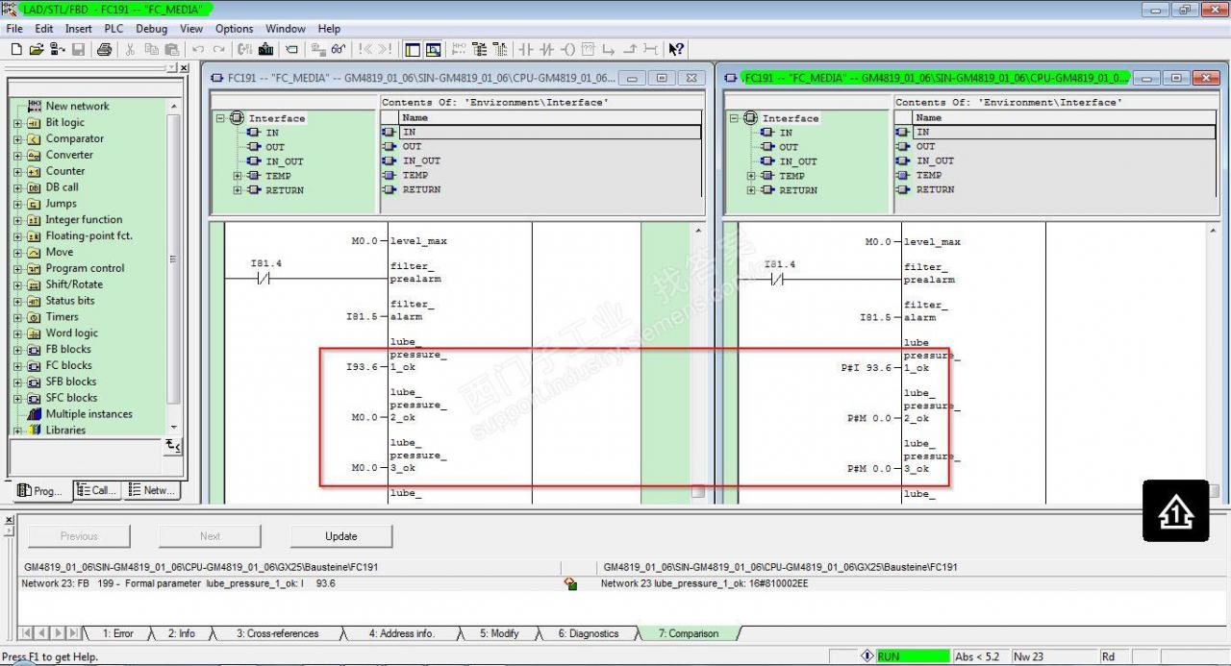1231x666 pixels.
Task: Switch to the 7: Comparison tab
Action: click(688, 633)
